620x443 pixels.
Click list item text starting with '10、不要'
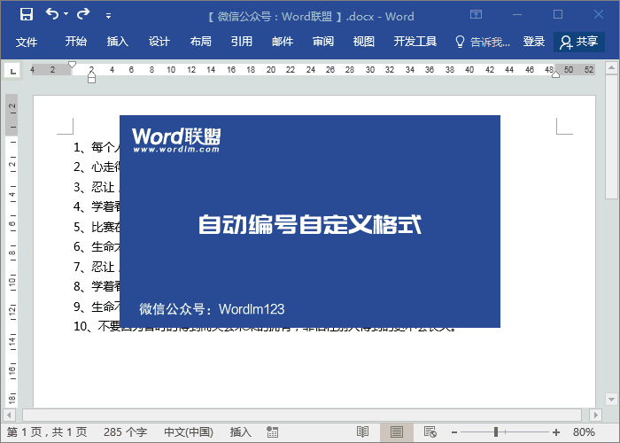264,328
